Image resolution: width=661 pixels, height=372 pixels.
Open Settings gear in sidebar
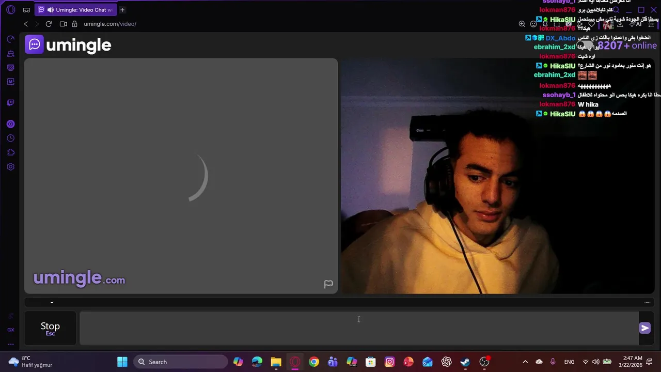[x=10, y=167]
